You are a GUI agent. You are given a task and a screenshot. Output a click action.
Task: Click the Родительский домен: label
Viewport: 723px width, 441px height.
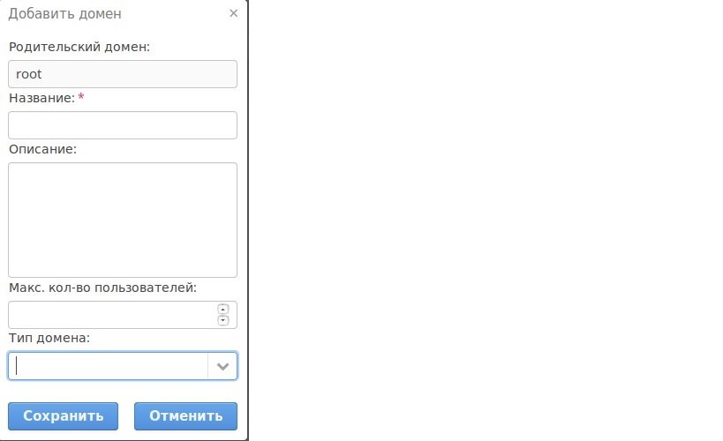pos(79,47)
